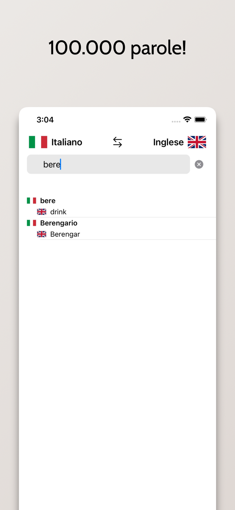Tap the Wi-Fi icon in the status bar

tap(187, 119)
